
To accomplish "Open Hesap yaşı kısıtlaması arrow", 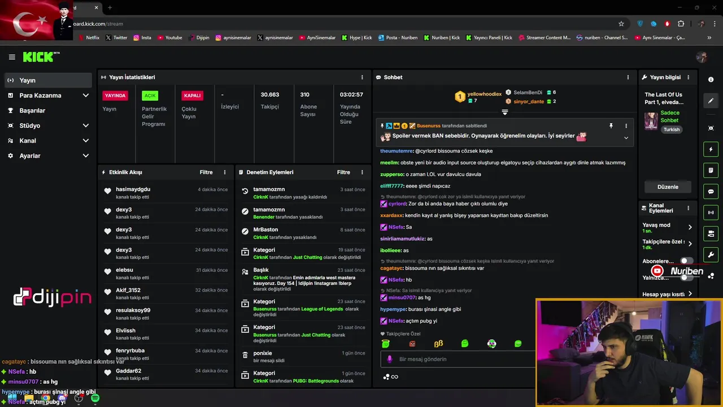I will 690,294.
